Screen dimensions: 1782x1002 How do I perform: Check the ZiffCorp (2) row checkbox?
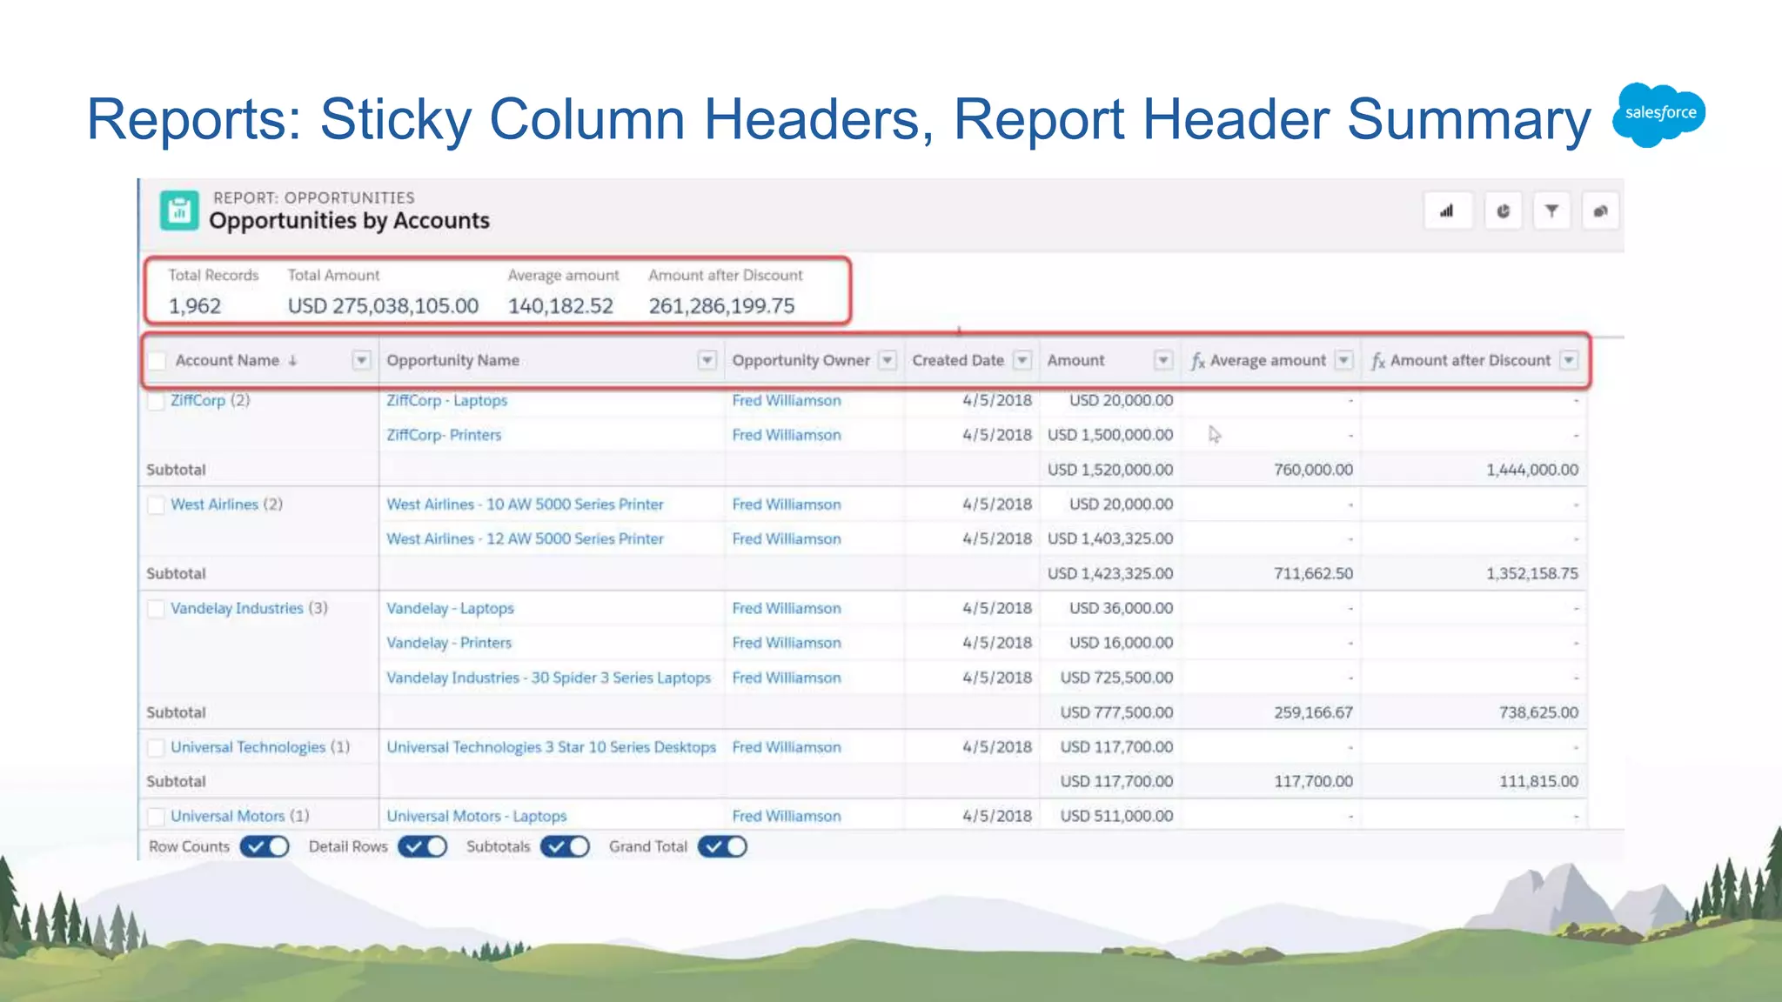pos(157,401)
